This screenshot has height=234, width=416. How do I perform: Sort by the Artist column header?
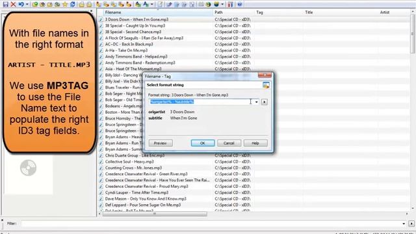394,12
